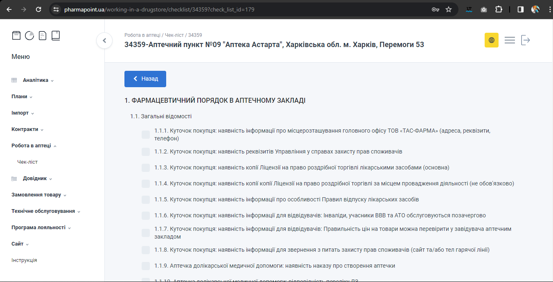This screenshot has width=553, height=282.
Task: Click the logout arrow icon
Action: pyautogui.click(x=526, y=40)
